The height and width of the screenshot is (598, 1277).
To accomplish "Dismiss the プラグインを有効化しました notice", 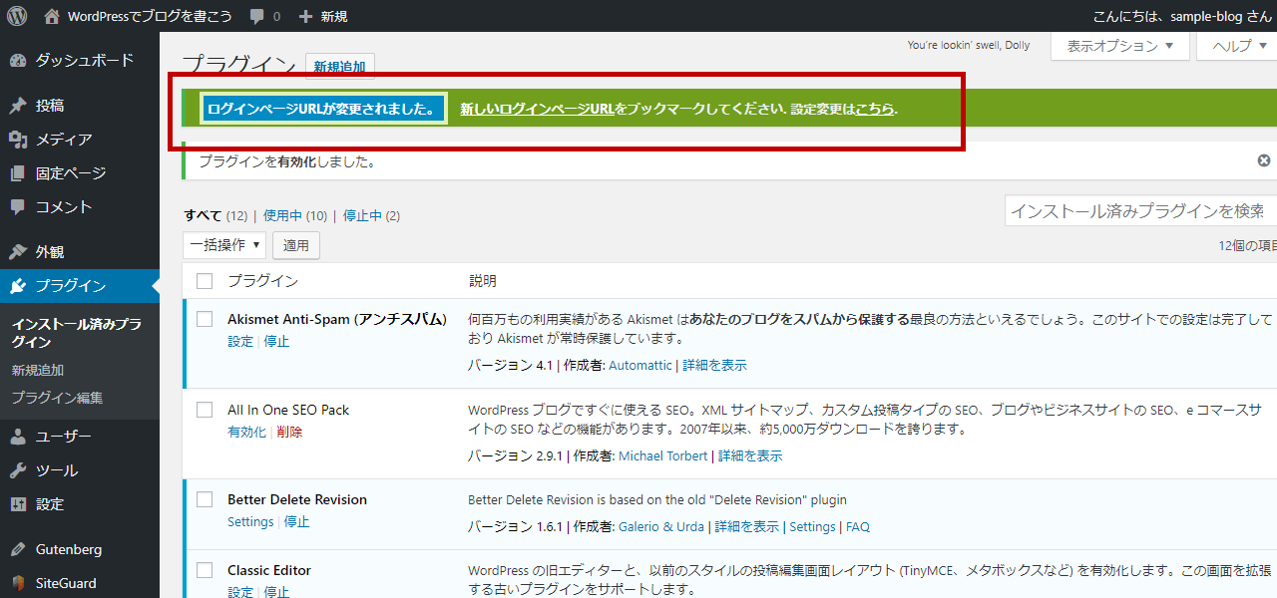I will pos(1264,160).
